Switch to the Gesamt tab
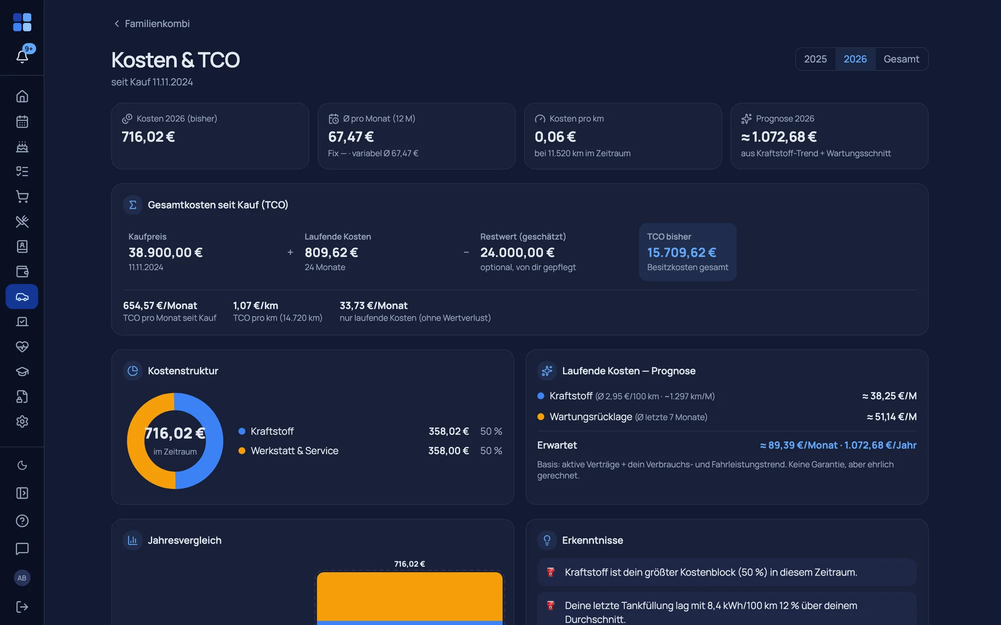 coord(901,59)
